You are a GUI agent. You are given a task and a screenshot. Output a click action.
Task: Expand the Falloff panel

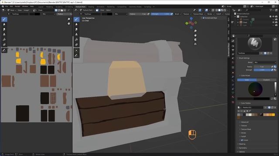click(243, 136)
